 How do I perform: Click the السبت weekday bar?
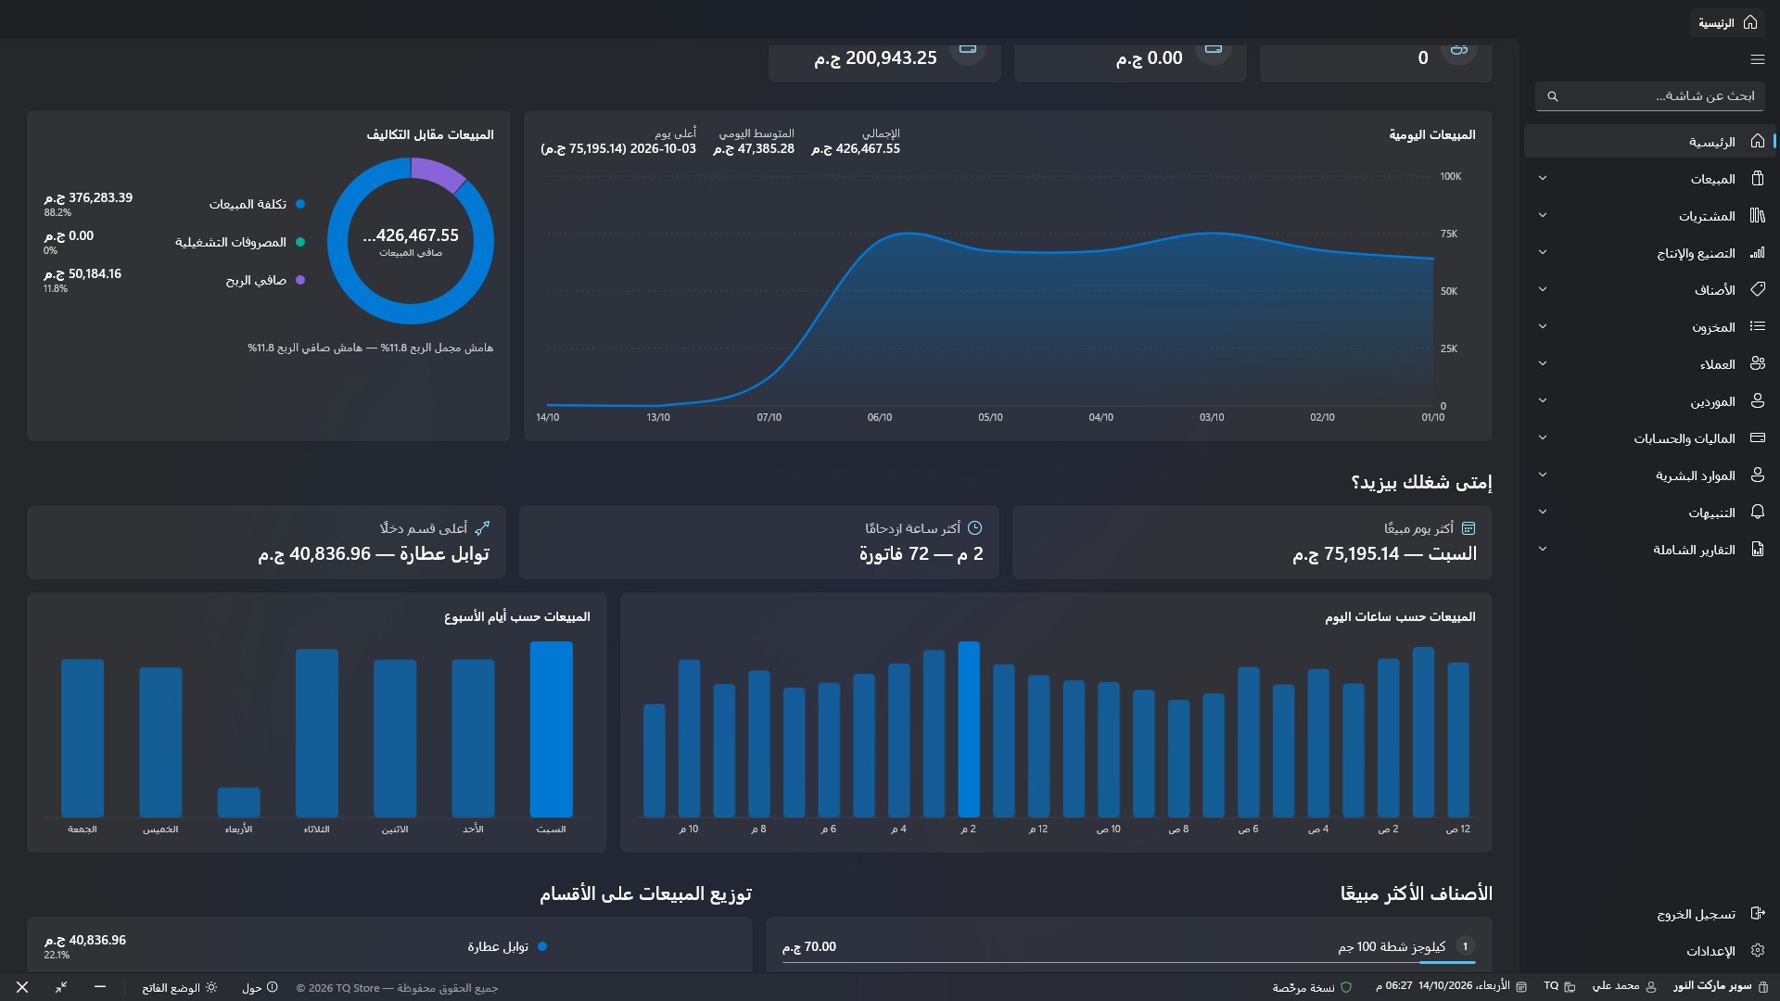(552, 729)
